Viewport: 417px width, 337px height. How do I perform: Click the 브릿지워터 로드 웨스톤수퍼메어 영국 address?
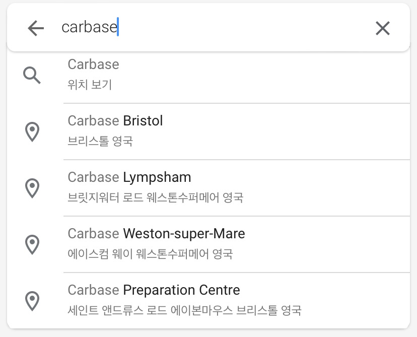coord(155,197)
